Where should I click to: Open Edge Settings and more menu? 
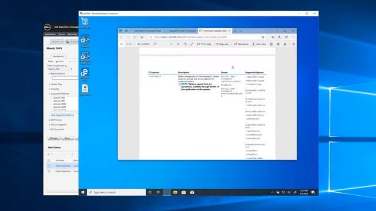point(293,37)
